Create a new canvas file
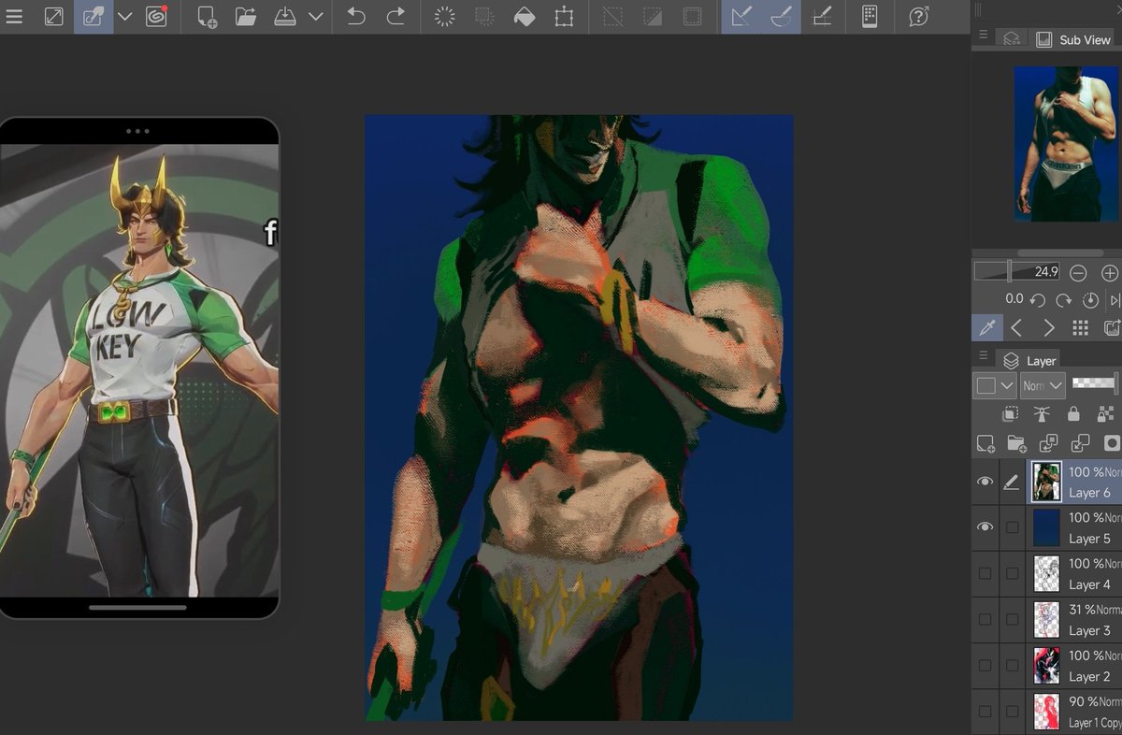 coord(207,16)
